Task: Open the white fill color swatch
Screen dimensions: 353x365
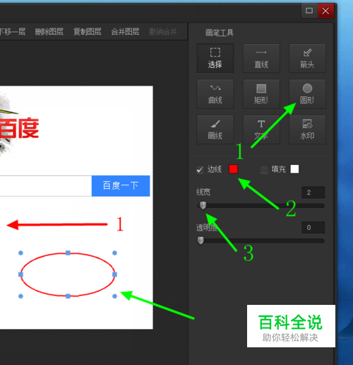Action: pyautogui.click(x=294, y=169)
